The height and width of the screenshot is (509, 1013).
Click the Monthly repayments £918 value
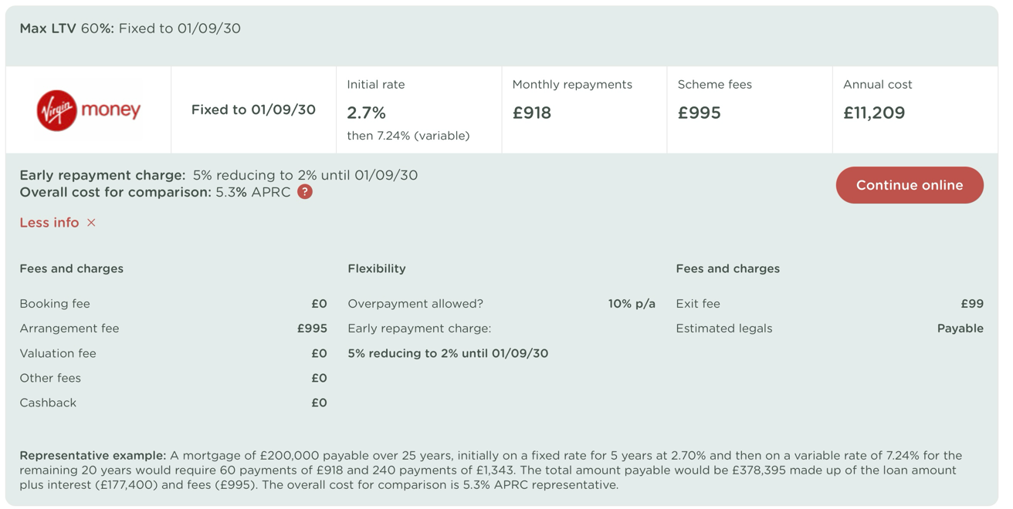tap(532, 113)
